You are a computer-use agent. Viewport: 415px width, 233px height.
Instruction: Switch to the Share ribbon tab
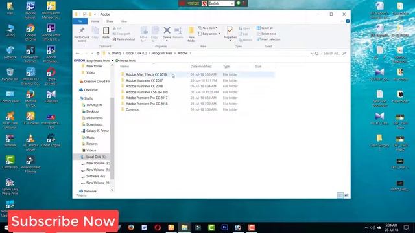[x=110, y=21]
